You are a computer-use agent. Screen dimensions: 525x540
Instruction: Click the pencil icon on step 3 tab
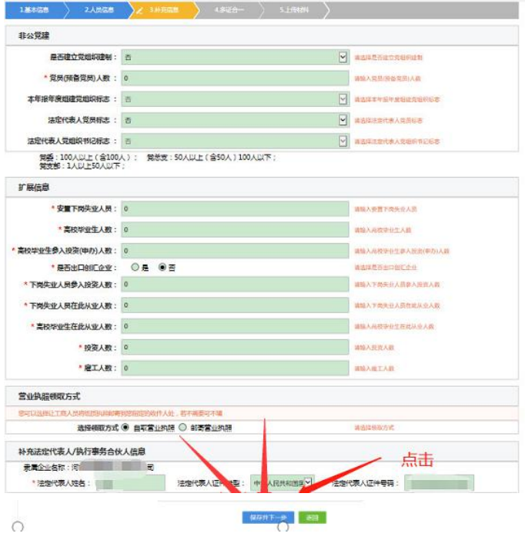pyautogui.click(x=139, y=10)
